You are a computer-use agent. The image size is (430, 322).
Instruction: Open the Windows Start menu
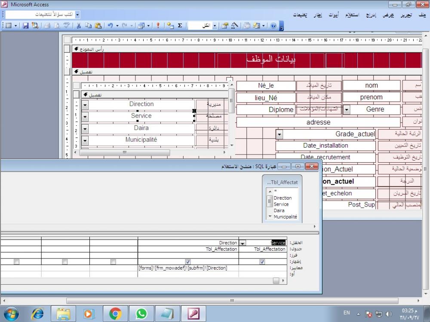(11, 313)
